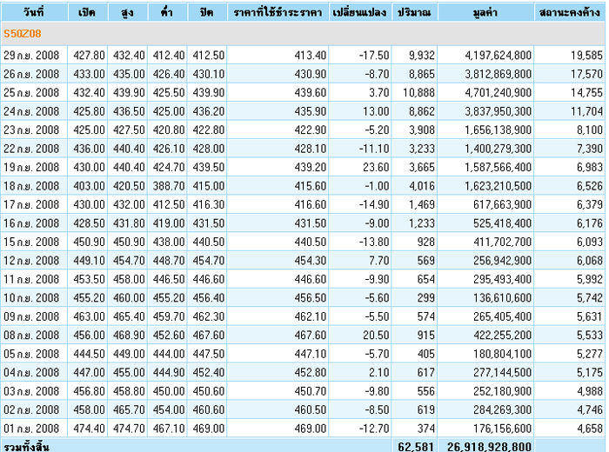Select the date 12 ก.ย. 2008
The height and width of the screenshot is (452, 609).
click(x=31, y=261)
